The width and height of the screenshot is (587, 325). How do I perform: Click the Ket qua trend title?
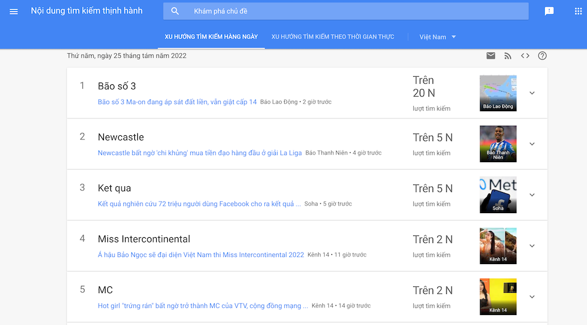pyautogui.click(x=114, y=188)
